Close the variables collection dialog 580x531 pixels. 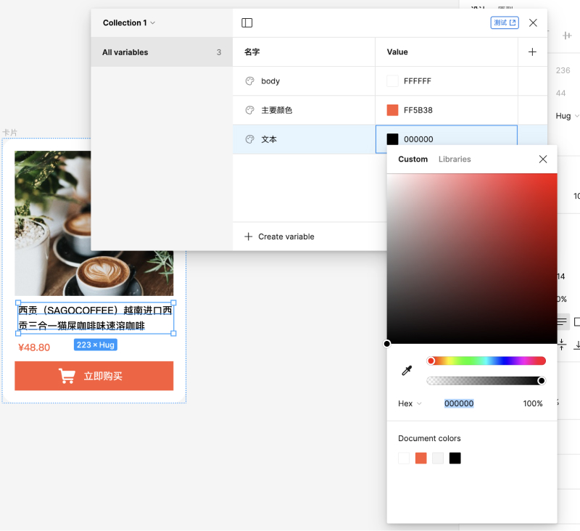pyautogui.click(x=533, y=23)
